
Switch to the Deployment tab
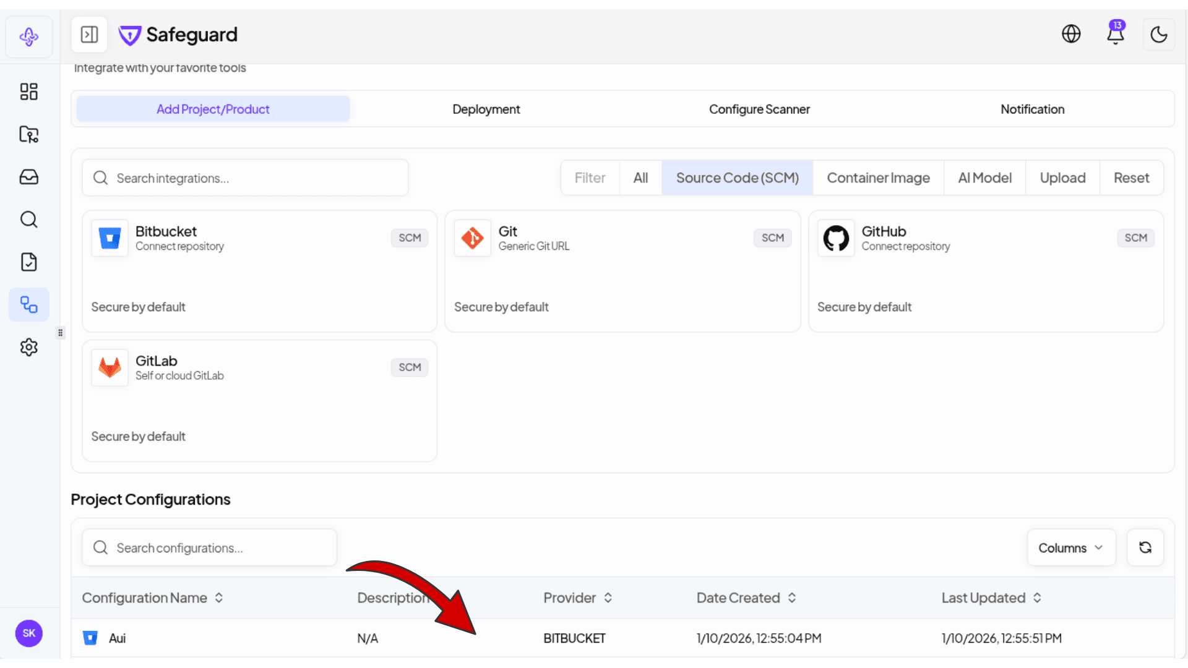486,109
